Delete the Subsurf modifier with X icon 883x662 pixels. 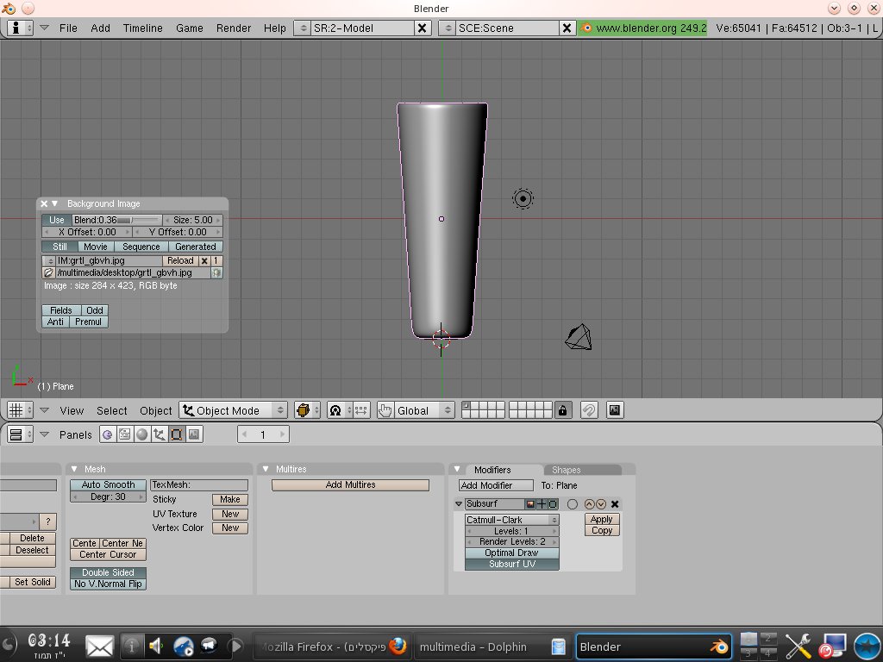pyautogui.click(x=615, y=504)
